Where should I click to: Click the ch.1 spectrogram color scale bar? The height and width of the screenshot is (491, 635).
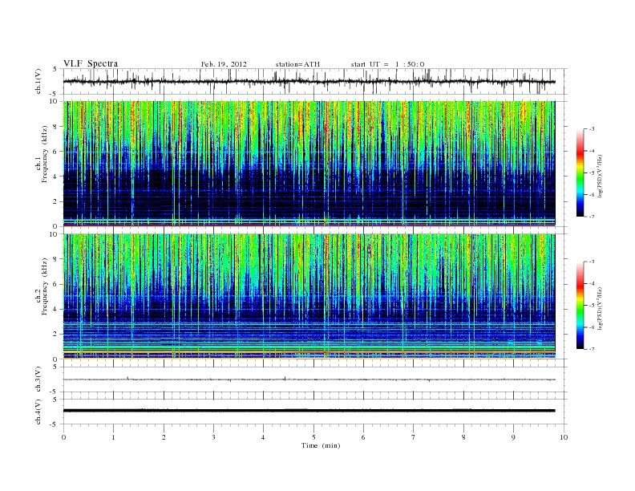580,173
